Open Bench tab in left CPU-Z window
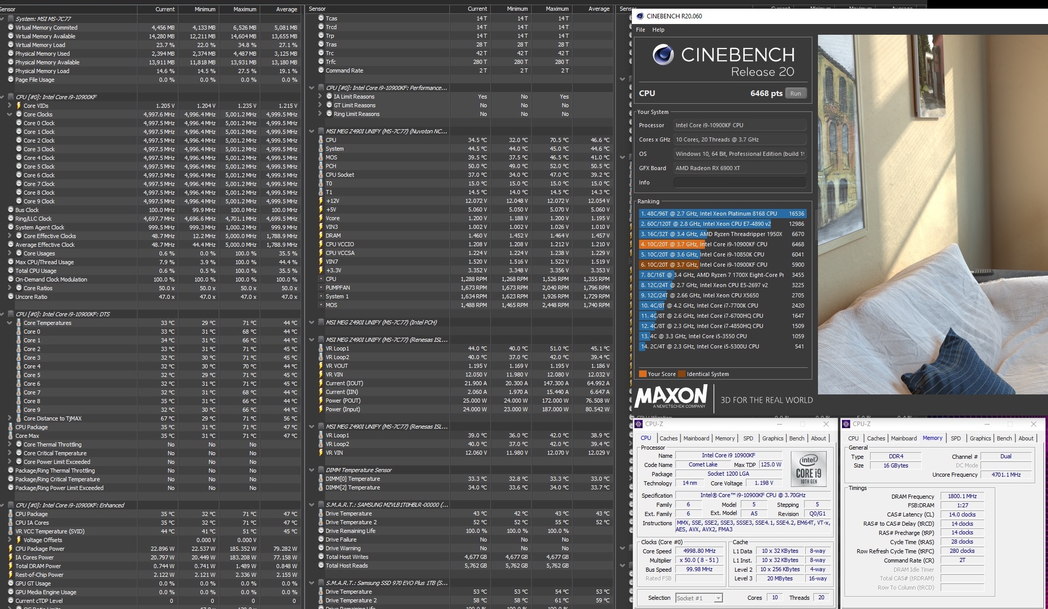The image size is (1048, 609). (x=796, y=438)
